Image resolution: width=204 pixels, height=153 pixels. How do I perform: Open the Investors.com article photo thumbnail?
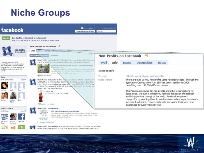coord(43,69)
